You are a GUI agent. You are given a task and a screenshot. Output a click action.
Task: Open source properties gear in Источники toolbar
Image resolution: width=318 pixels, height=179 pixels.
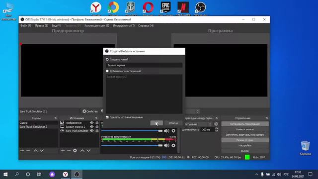click(x=75, y=151)
